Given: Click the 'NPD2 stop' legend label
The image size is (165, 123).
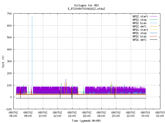Looking at the screenshot, I should [139, 20].
